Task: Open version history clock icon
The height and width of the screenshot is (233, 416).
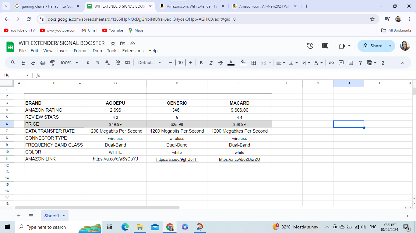Action: point(310,46)
